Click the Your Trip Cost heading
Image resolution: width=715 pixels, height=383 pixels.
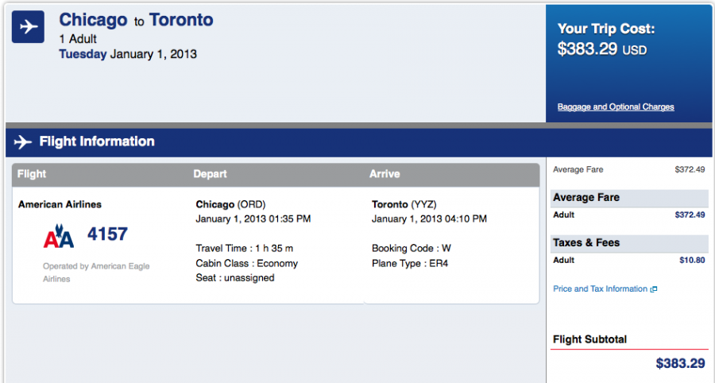[x=605, y=29]
